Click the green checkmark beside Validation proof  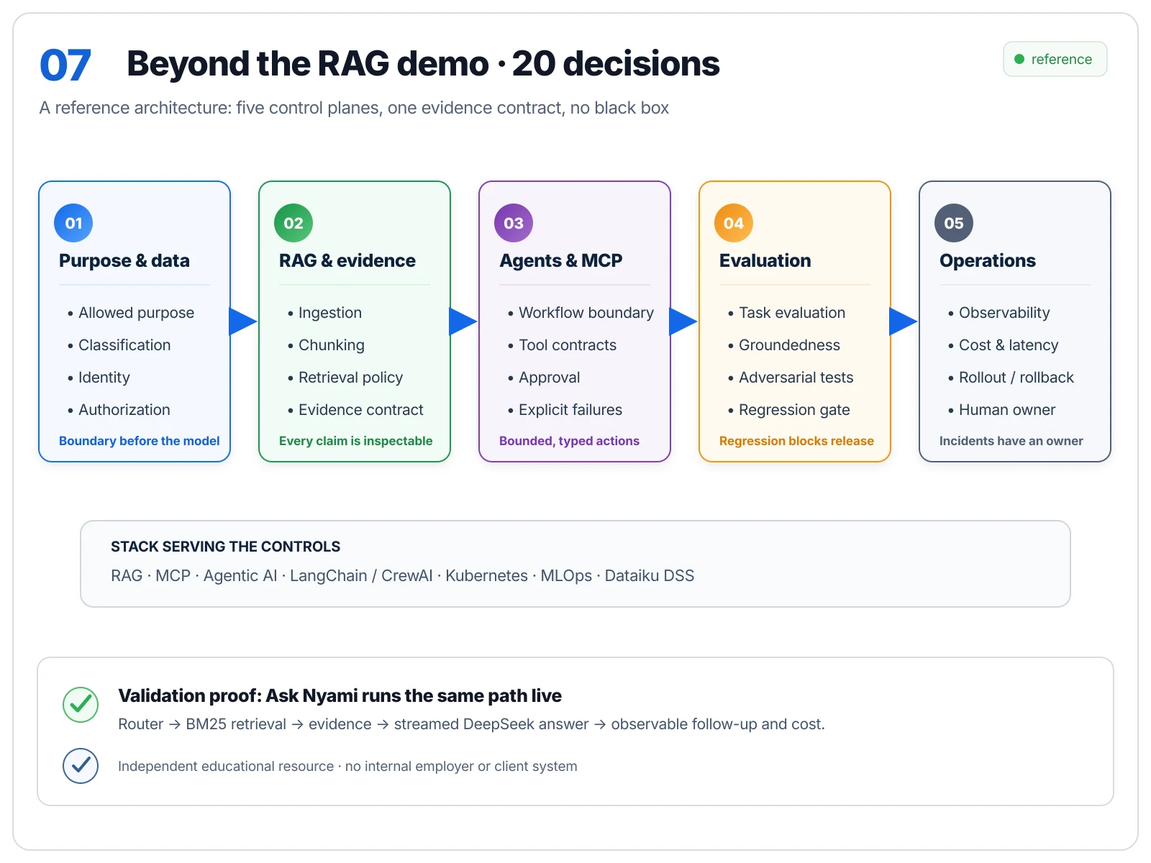pos(81,705)
